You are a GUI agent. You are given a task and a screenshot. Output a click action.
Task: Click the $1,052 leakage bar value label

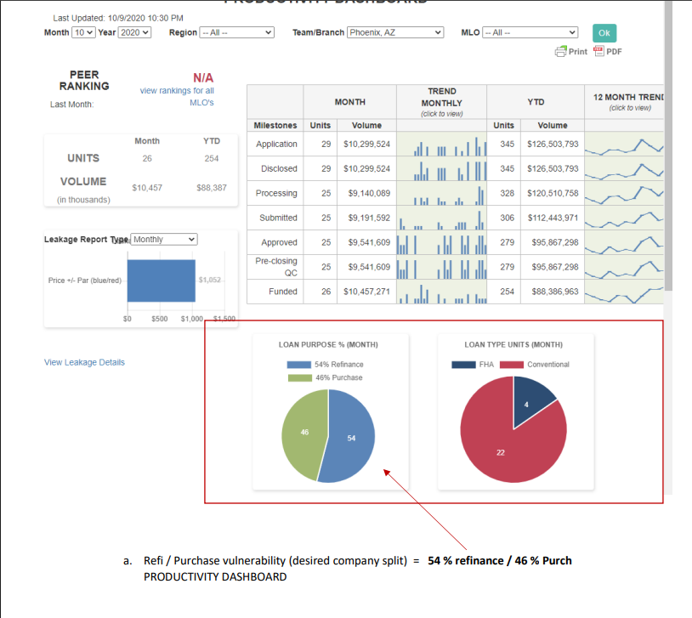click(x=210, y=280)
